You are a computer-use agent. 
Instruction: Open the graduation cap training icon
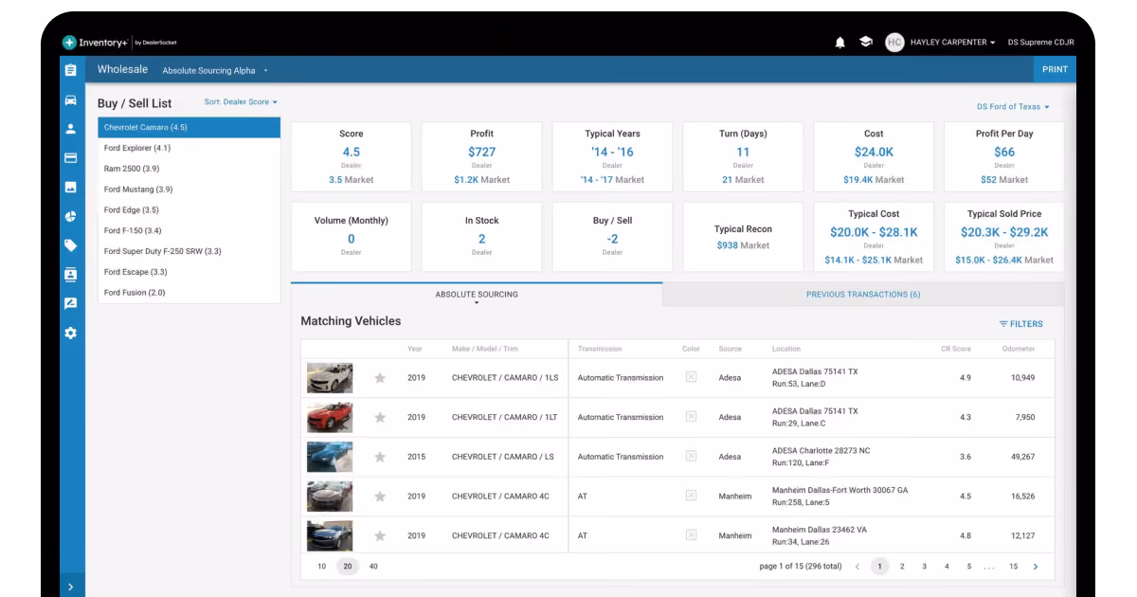pos(866,43)
